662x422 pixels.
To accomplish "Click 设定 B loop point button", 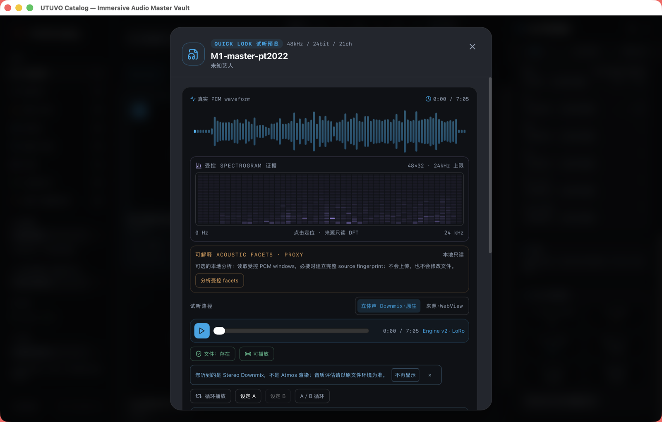I will pos(278,396).
